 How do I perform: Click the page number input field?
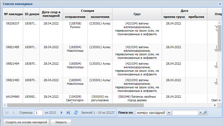click(39, 113)
